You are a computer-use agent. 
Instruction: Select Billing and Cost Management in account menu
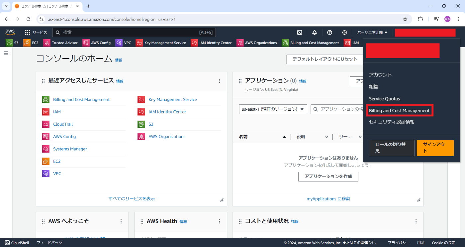399,110
